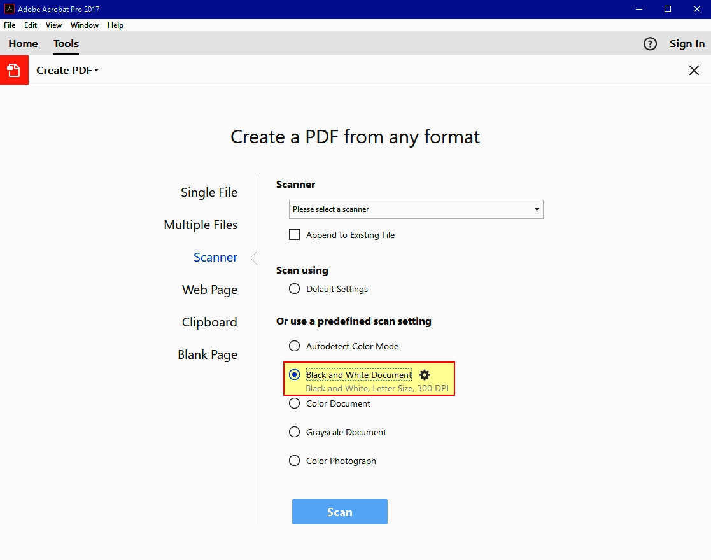711x560 pixels.
Task: Open the Help menu
Action: [x=115, y=25]
